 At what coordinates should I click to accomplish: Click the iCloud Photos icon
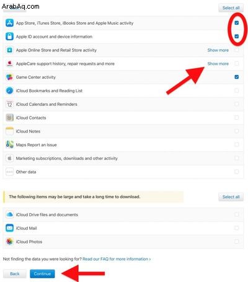(x=9, y=241)
